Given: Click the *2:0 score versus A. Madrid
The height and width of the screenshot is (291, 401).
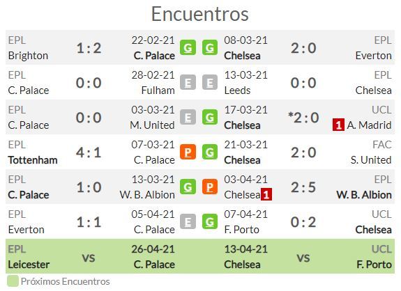Looking at the screenshot, I should [303, 118].
